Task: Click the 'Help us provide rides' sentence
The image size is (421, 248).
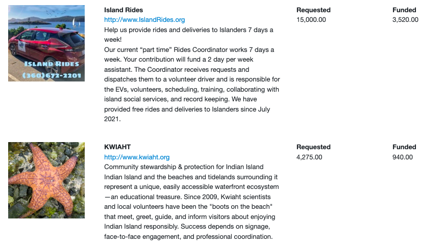Action: click(189, 35)
